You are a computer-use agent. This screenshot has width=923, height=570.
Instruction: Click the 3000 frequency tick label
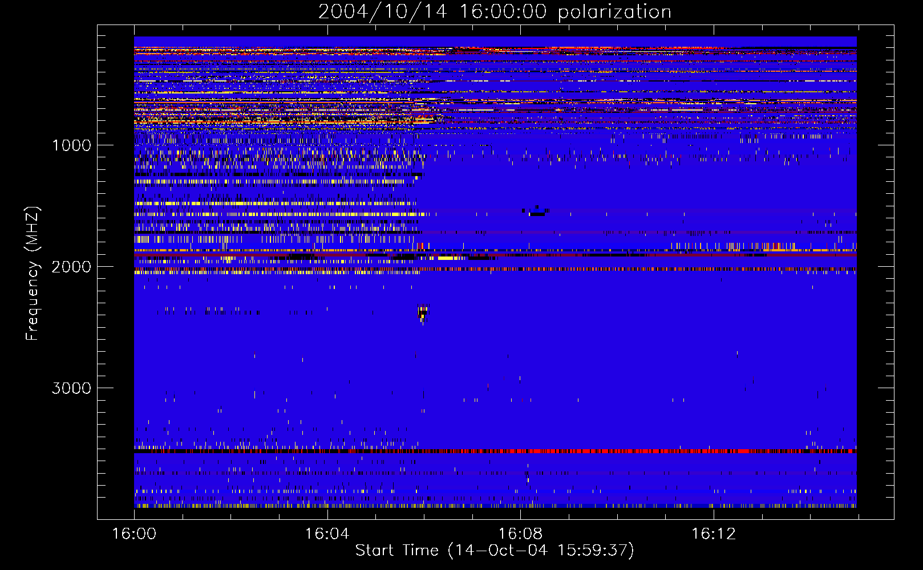point(71,388)
